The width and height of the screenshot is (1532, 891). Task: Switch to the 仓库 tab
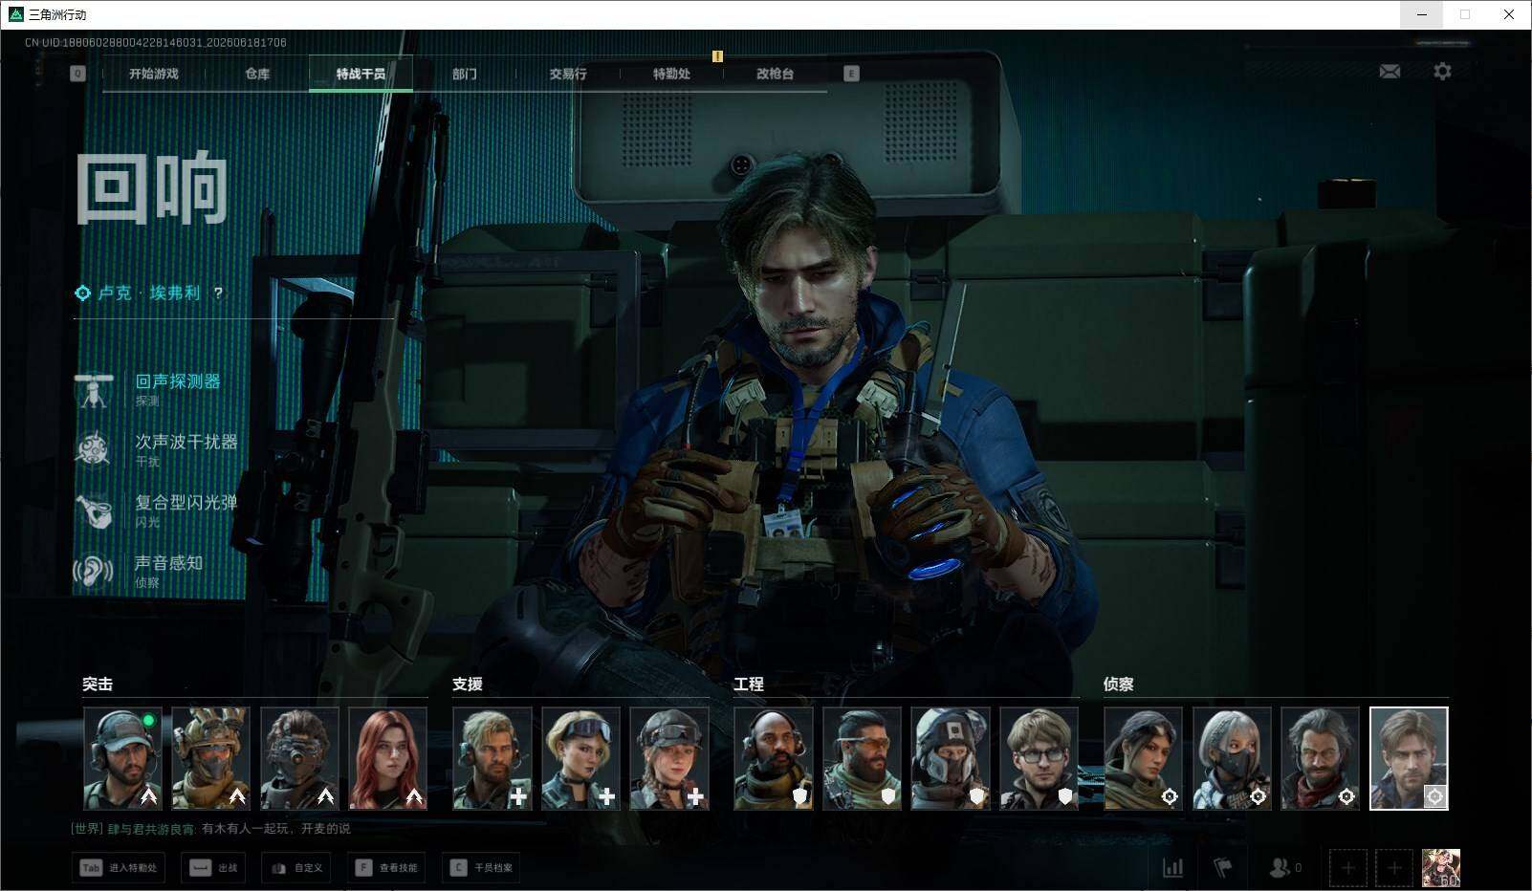[257, 74]
